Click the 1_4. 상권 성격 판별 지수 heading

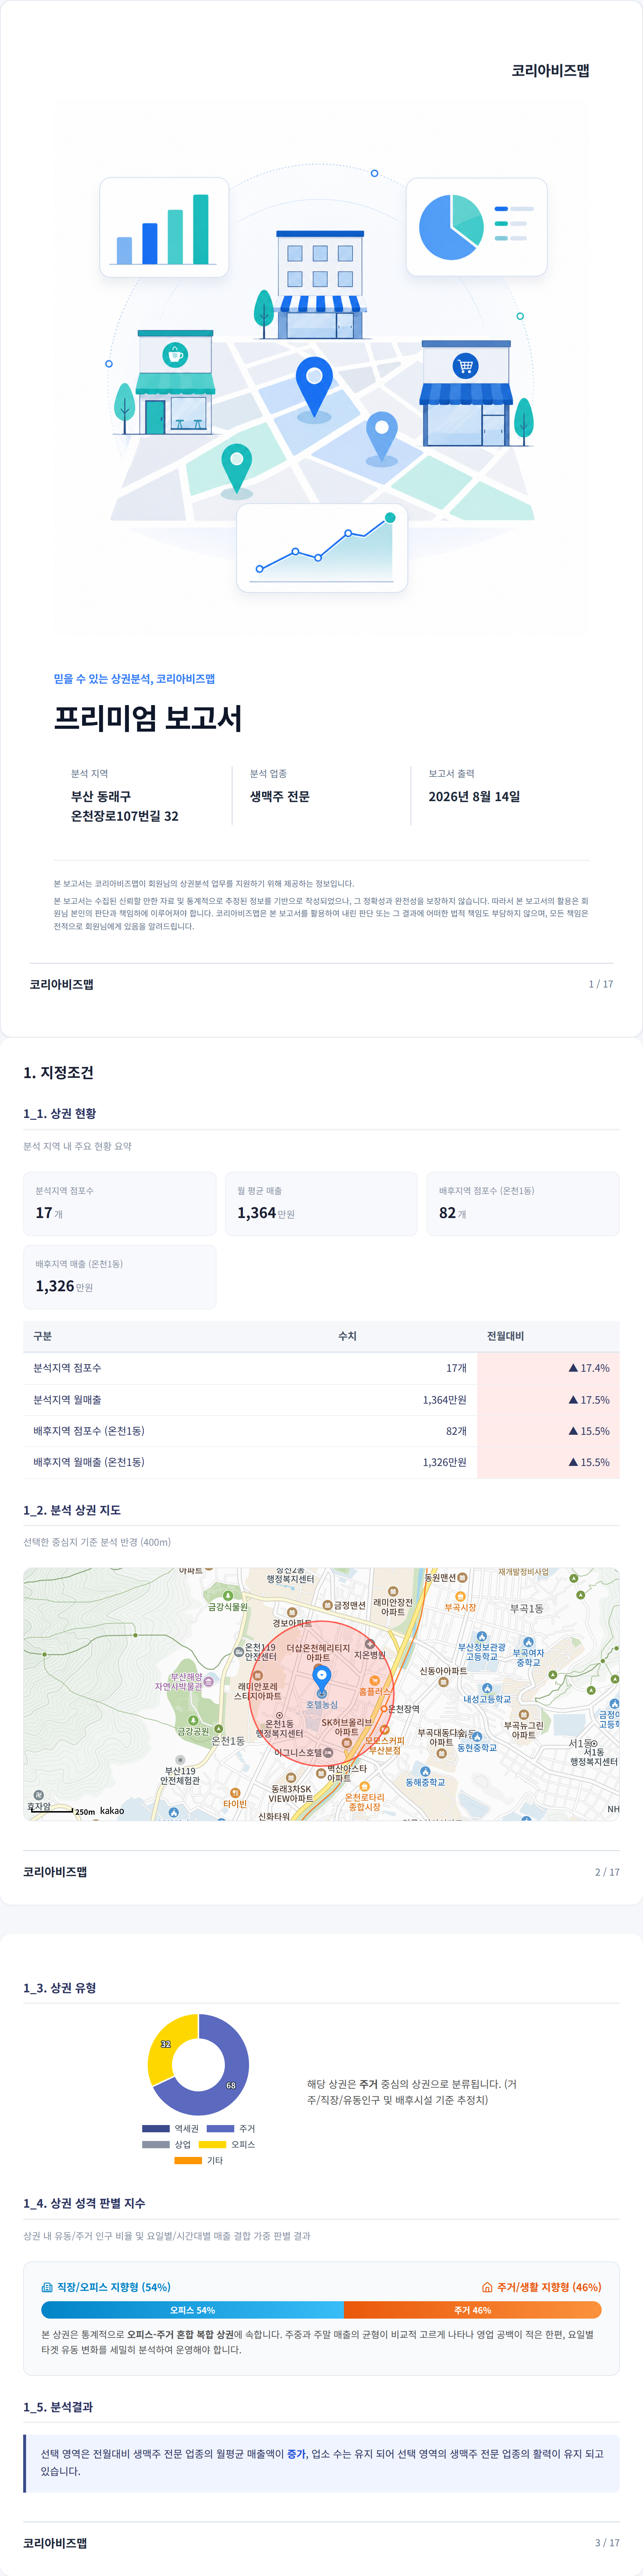pyautogui.click(x=84, y=2203)
